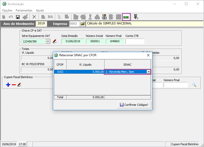Click the Número Inicial field showing 000001
The image size is (204, 147).
[x=95, y=41]
